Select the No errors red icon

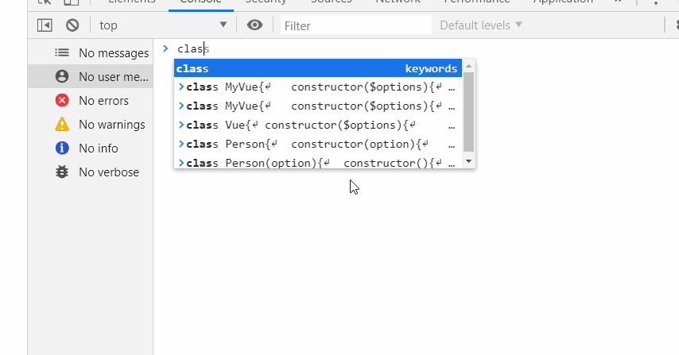point(62,100)
